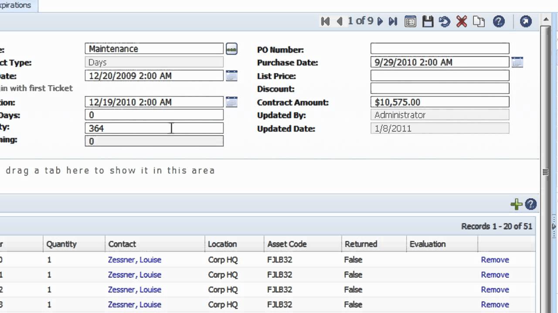Click the round arrow icon right of the toolbar
The width and height of the screenshot is (558, 313).
526,21
